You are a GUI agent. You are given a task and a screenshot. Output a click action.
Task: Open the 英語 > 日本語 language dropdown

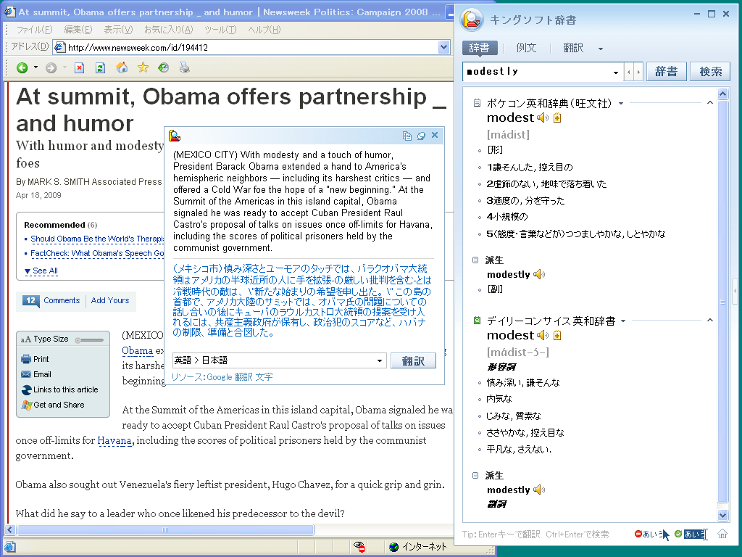pyautogui.click(x=380, y=361)
